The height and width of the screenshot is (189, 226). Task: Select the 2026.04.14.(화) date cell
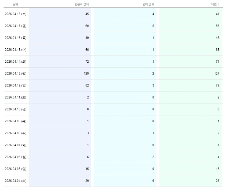click(x=16, y=62)
